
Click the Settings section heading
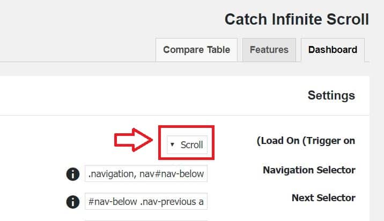click(x=331, y=95)
